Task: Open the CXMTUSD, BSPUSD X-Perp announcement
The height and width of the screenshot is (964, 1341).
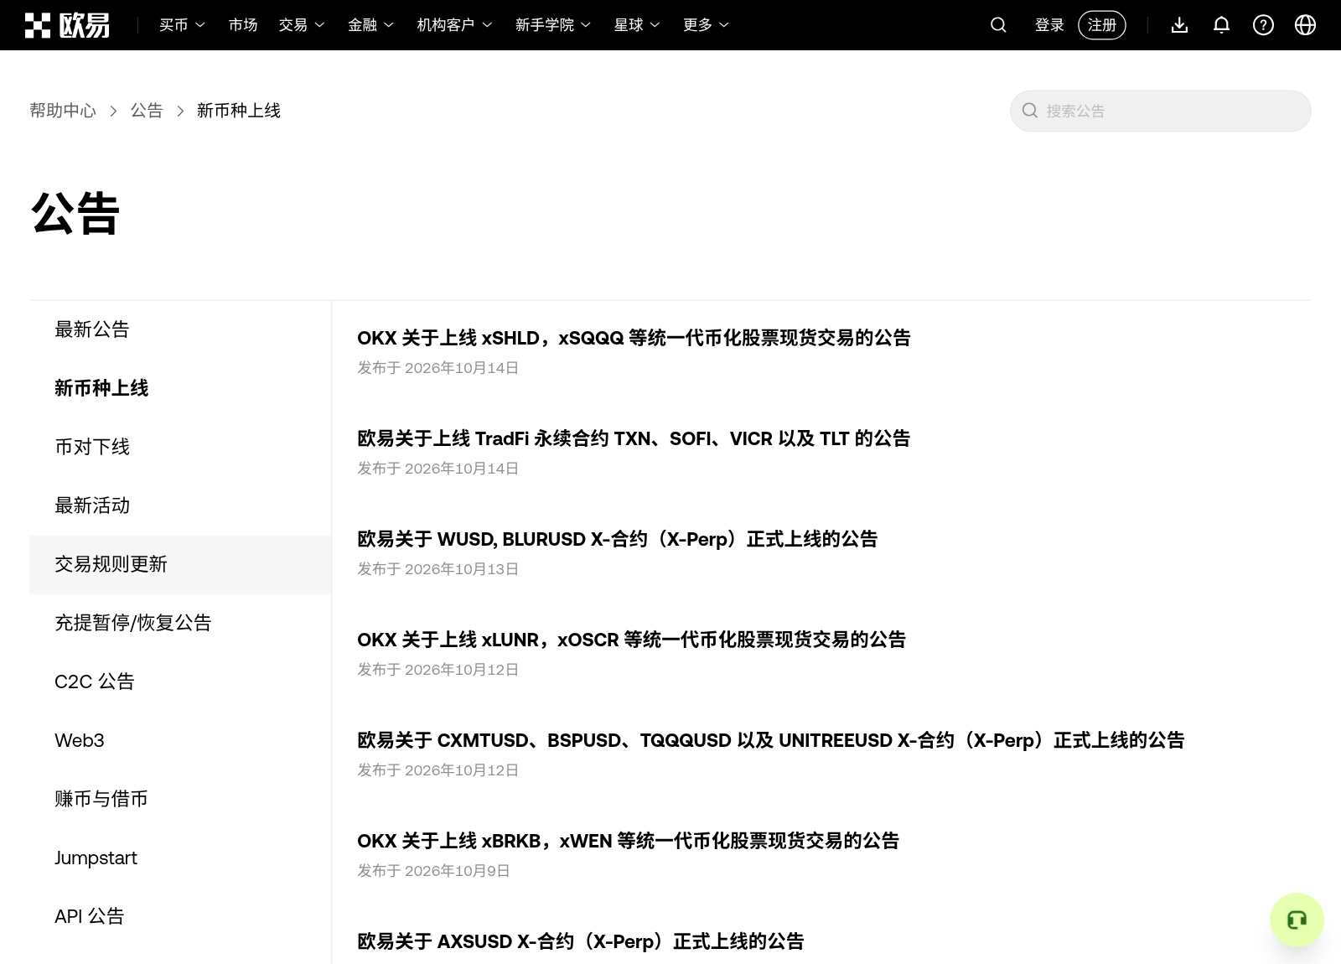Action: pyautogui.click(x=770, y=740)
